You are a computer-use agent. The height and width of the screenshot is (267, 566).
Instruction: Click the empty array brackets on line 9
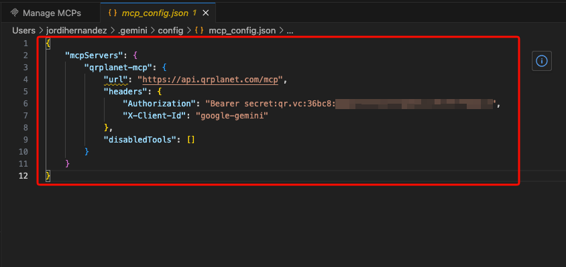point(191,139)
